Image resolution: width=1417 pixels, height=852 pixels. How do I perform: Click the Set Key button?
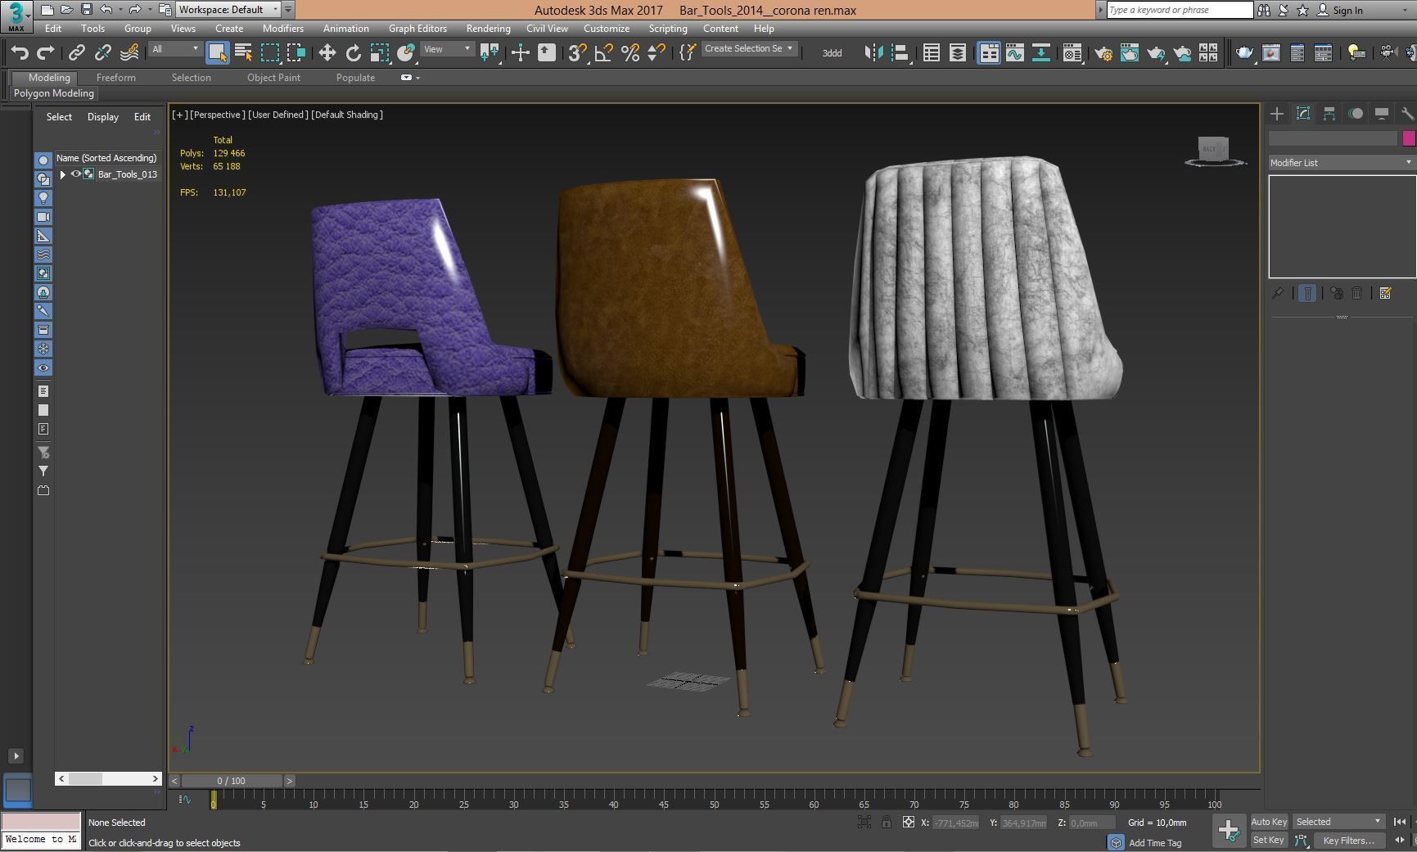coord(1268,841)
